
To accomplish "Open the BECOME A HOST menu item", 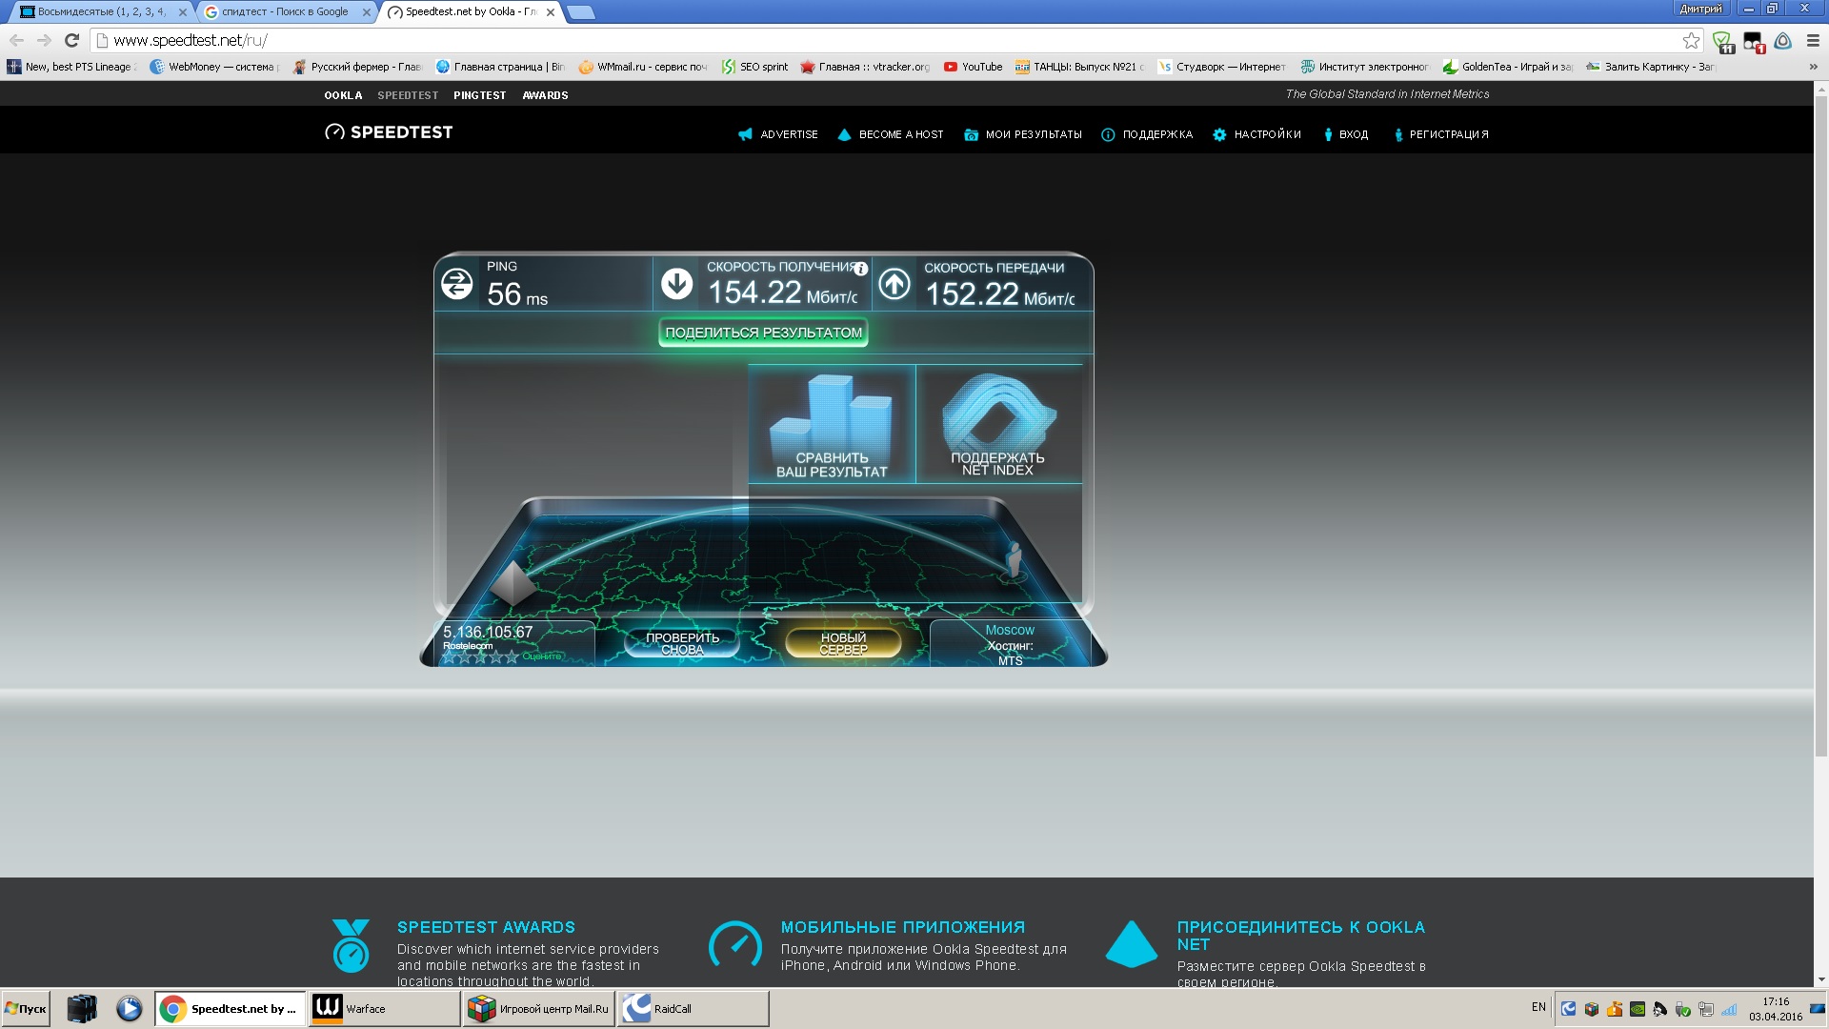I will [x=891, y=134].
